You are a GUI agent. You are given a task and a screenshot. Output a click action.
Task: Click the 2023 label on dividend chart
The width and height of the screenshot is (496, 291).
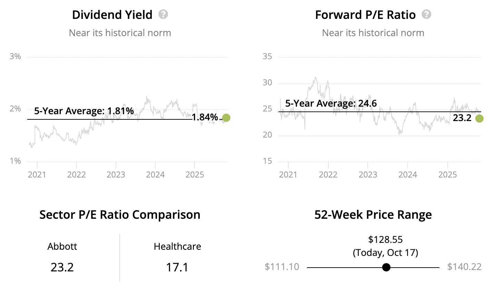click(x=116, y=175)
